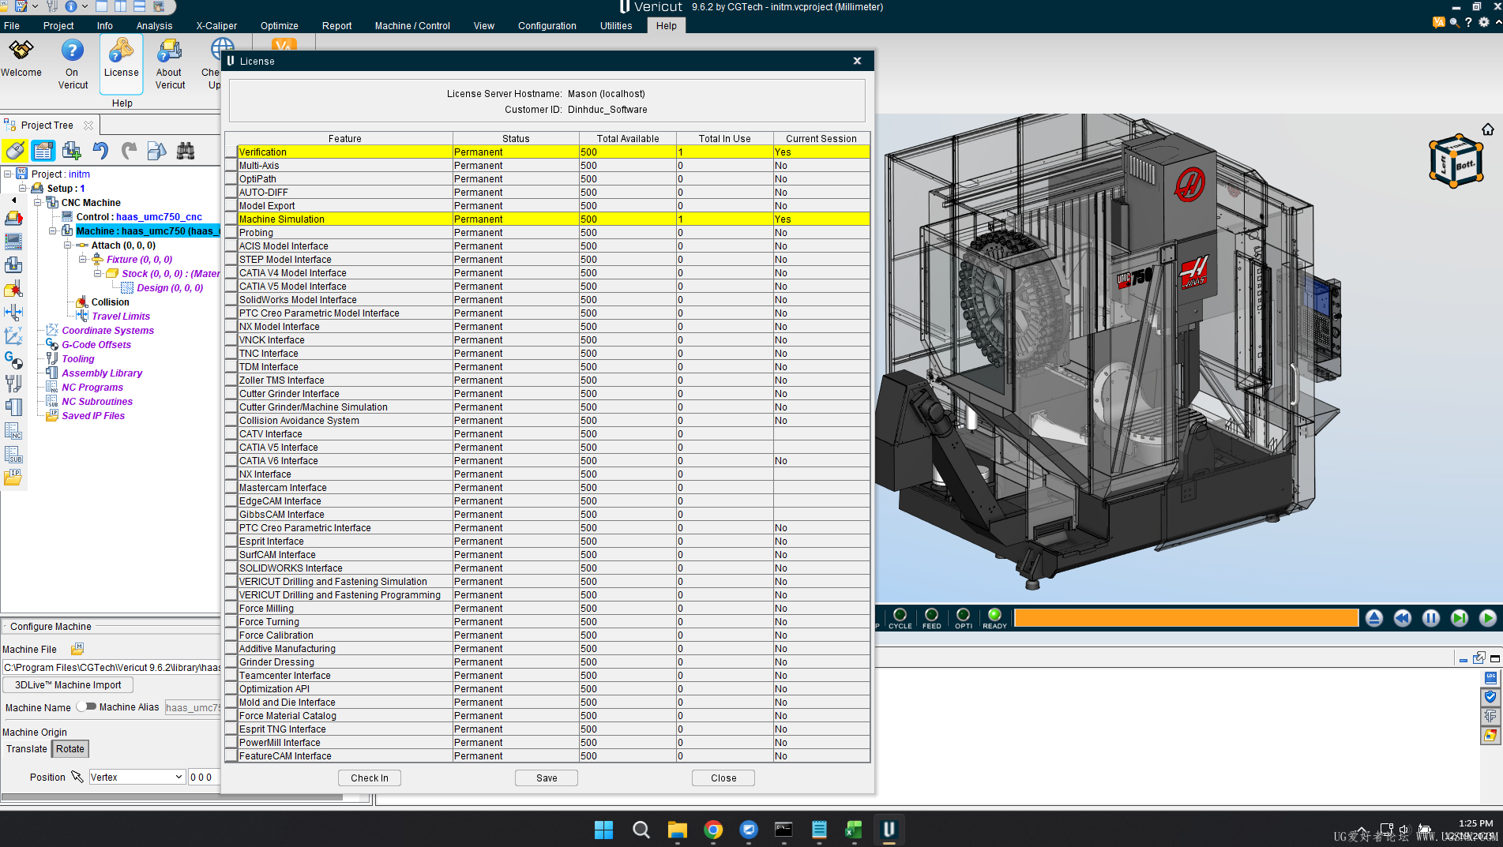Click the tooling sidebar icon
Viewport: 1503px width, 847px height.
(13, 384)
